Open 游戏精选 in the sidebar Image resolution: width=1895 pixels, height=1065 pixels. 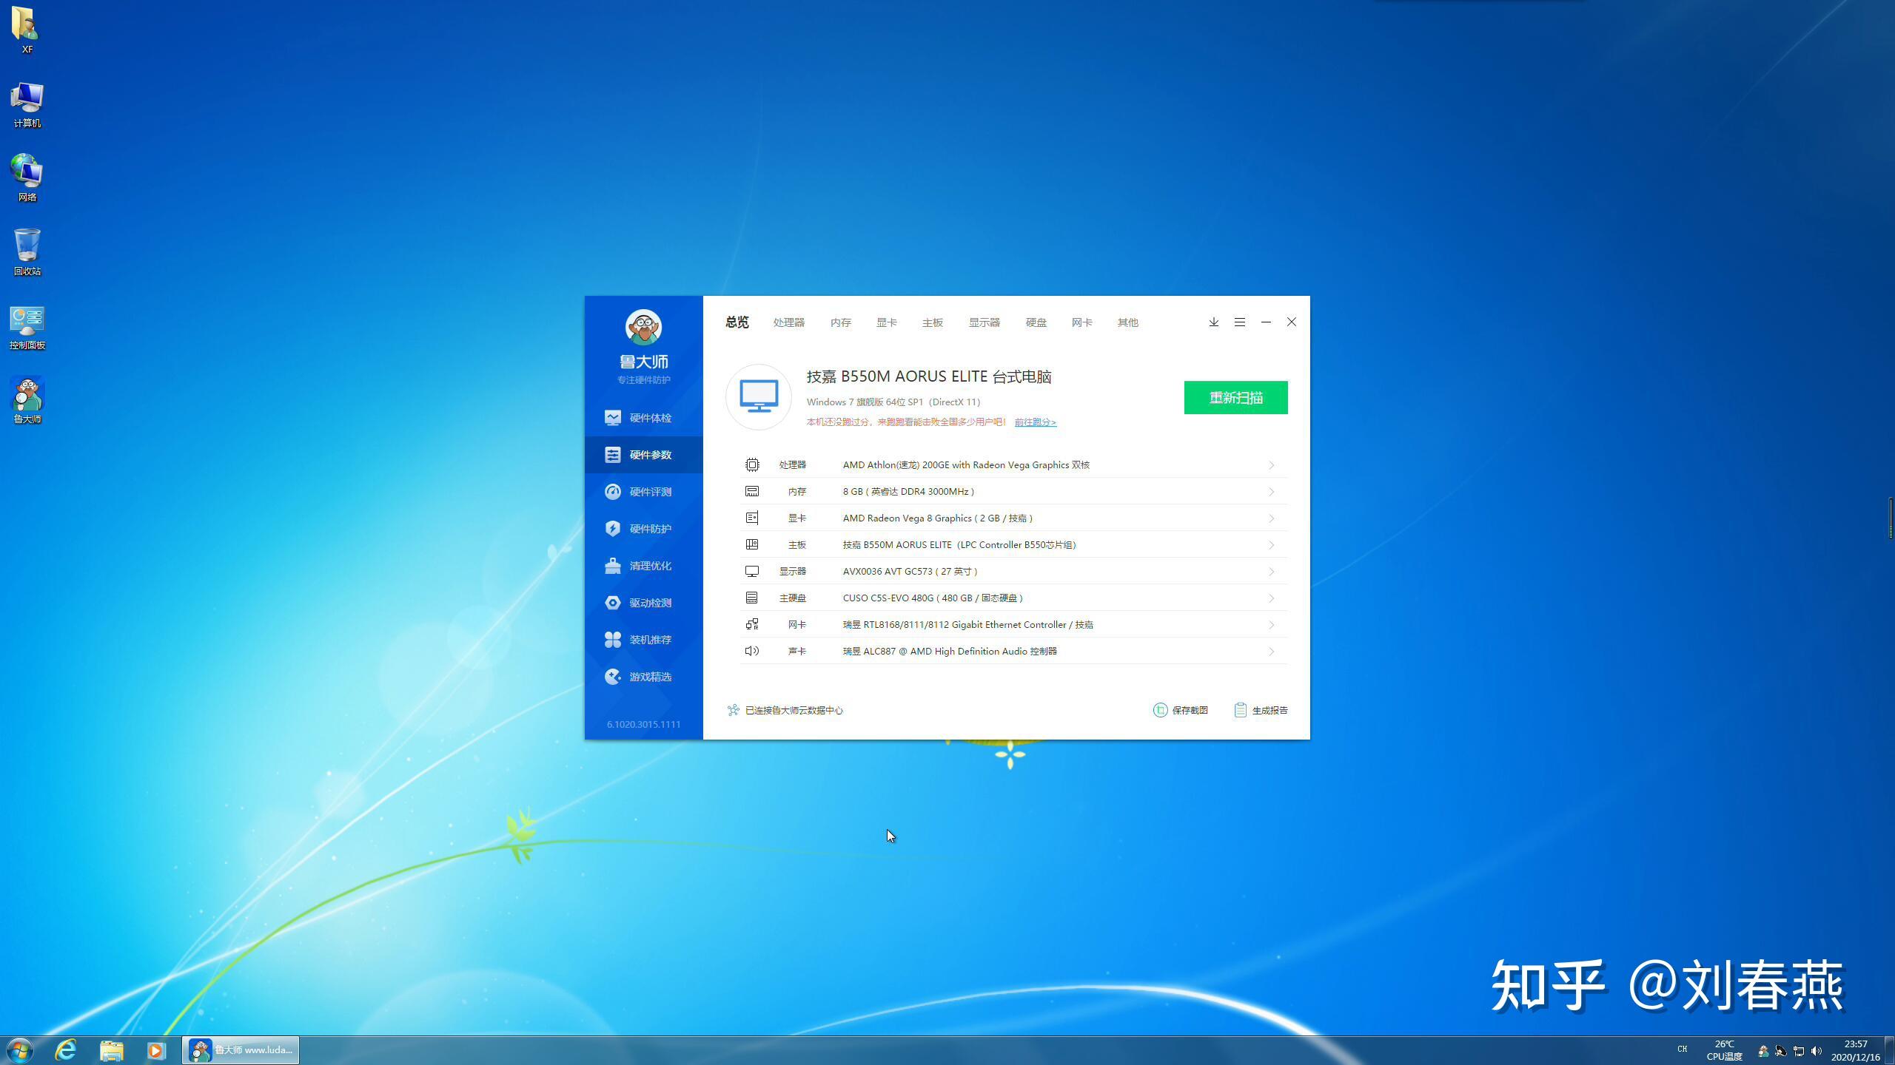[643, 676]
